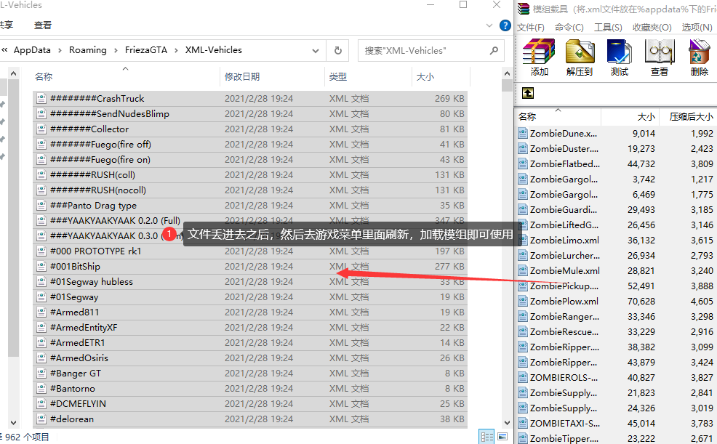
Task: Click the 删除 (Delete) toolbar icon
Action: [699, 57]
